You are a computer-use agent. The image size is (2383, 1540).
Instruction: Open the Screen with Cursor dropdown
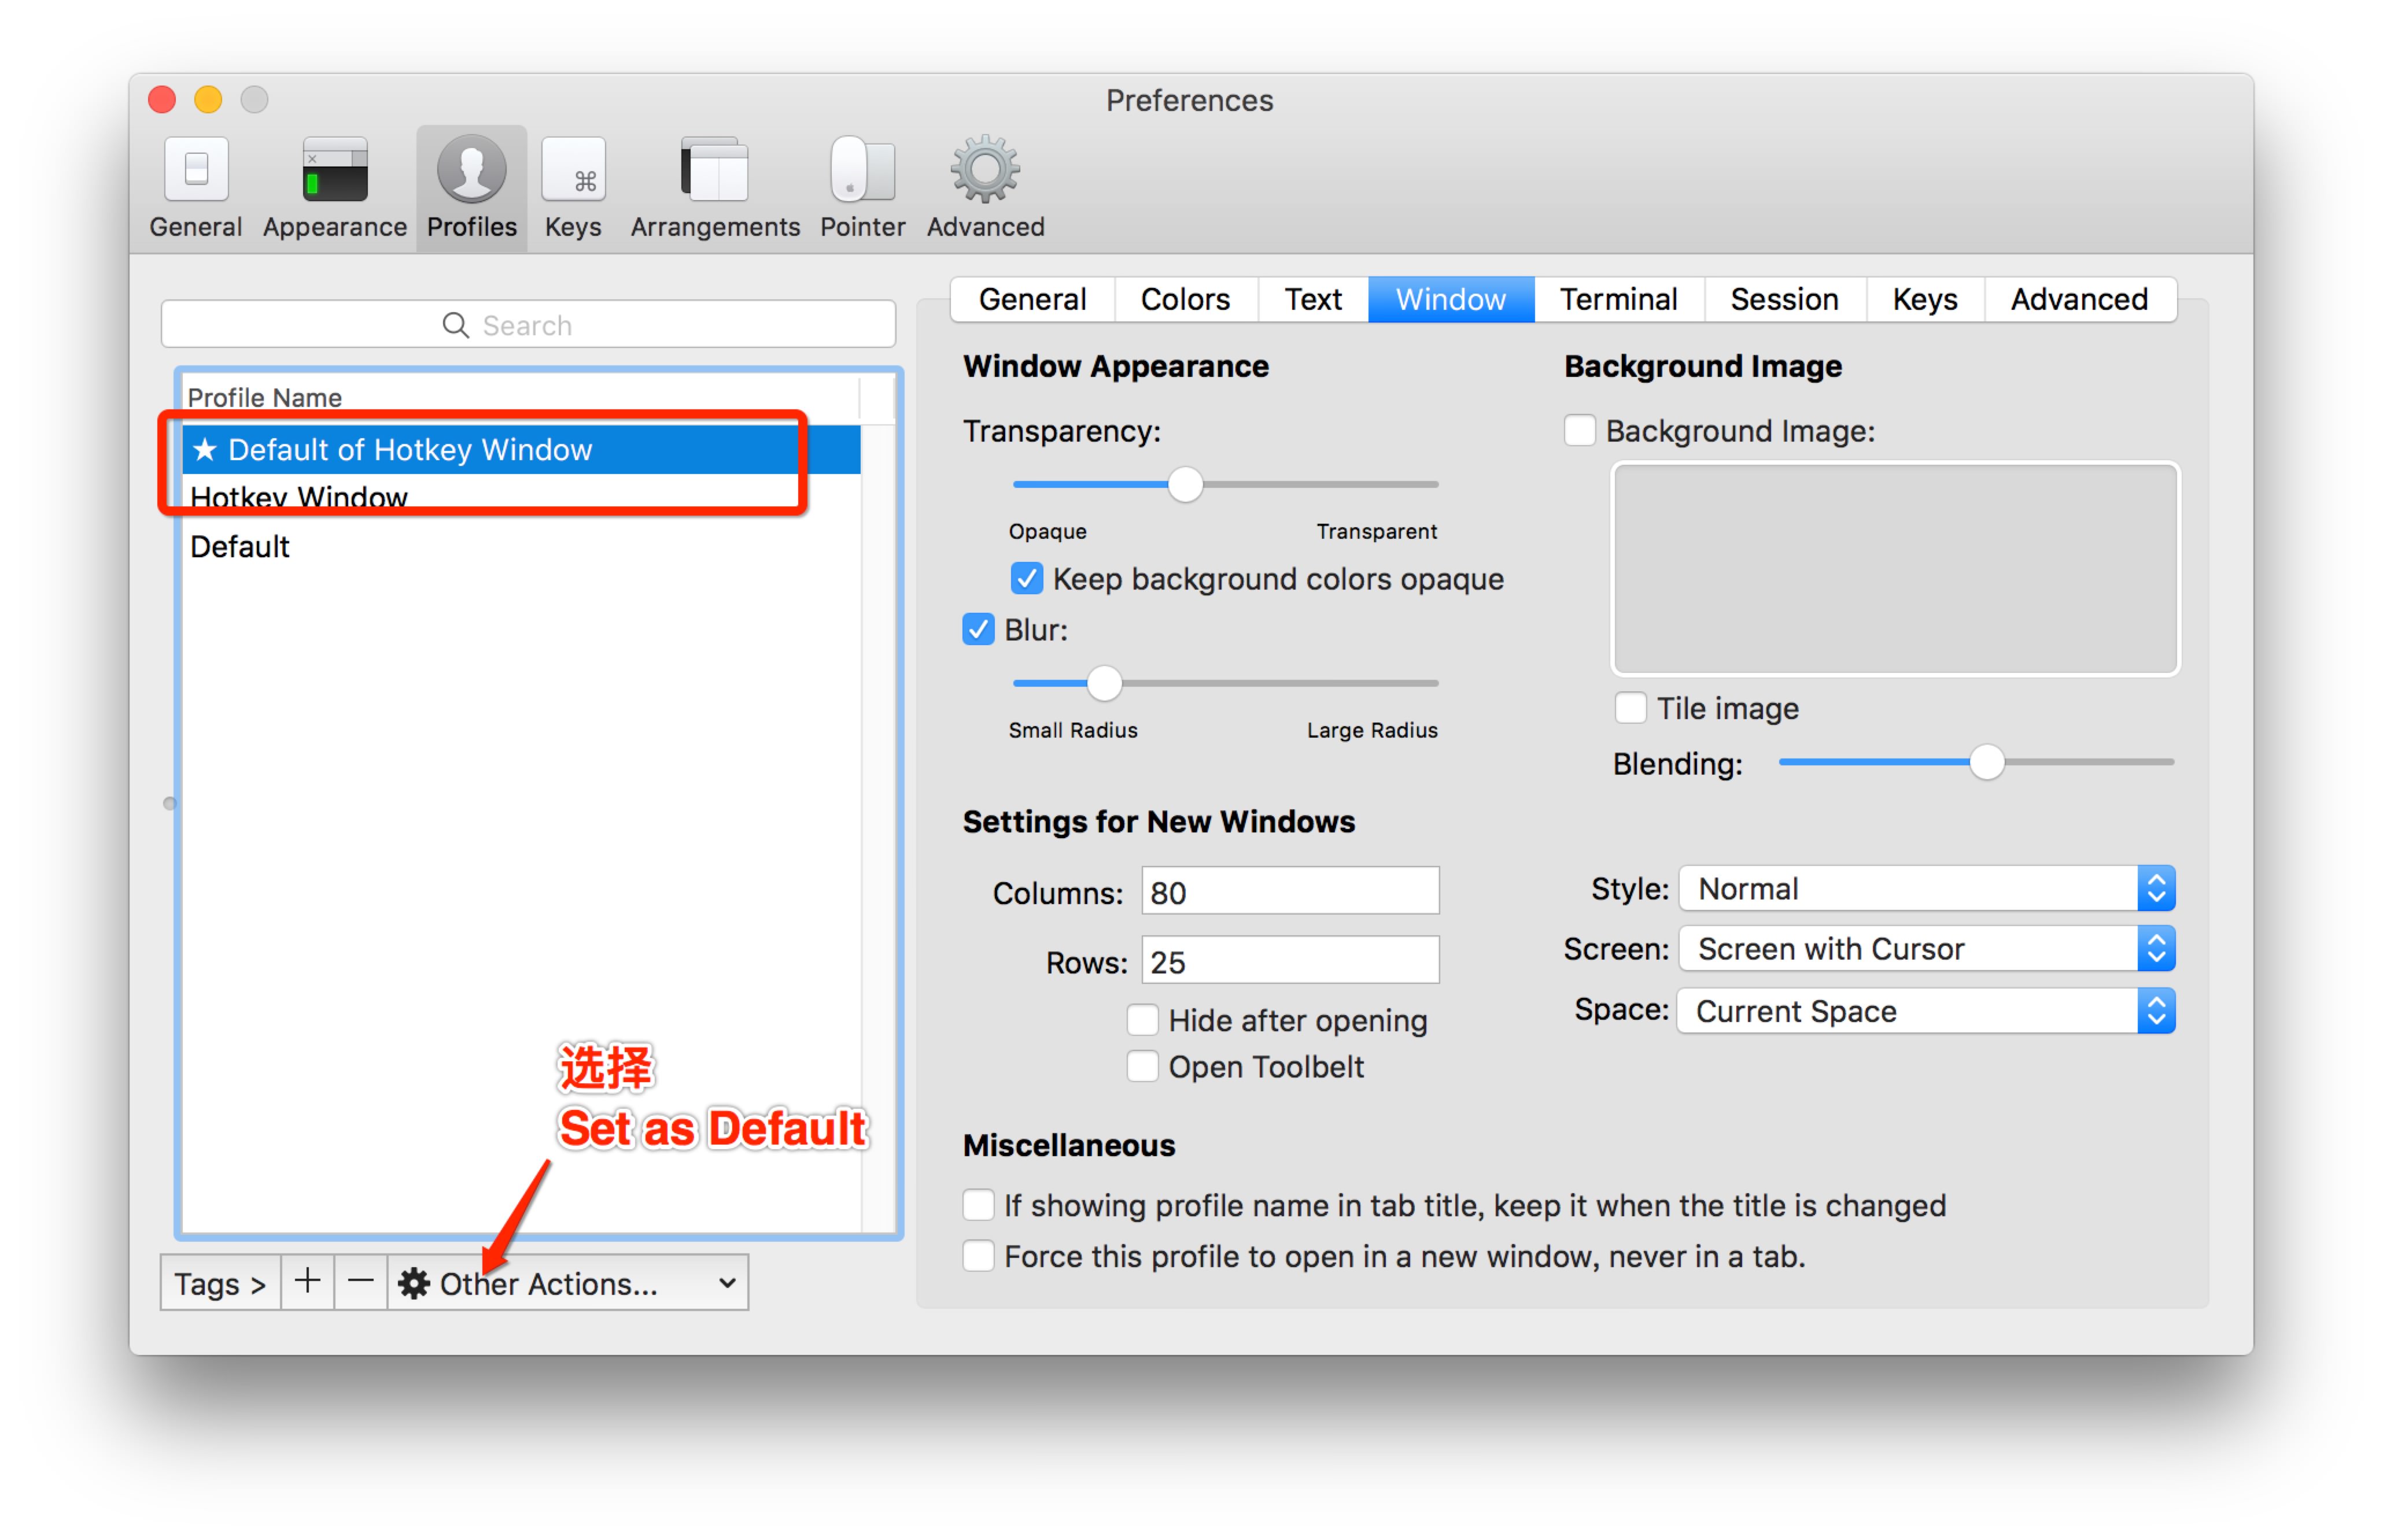1925,949
